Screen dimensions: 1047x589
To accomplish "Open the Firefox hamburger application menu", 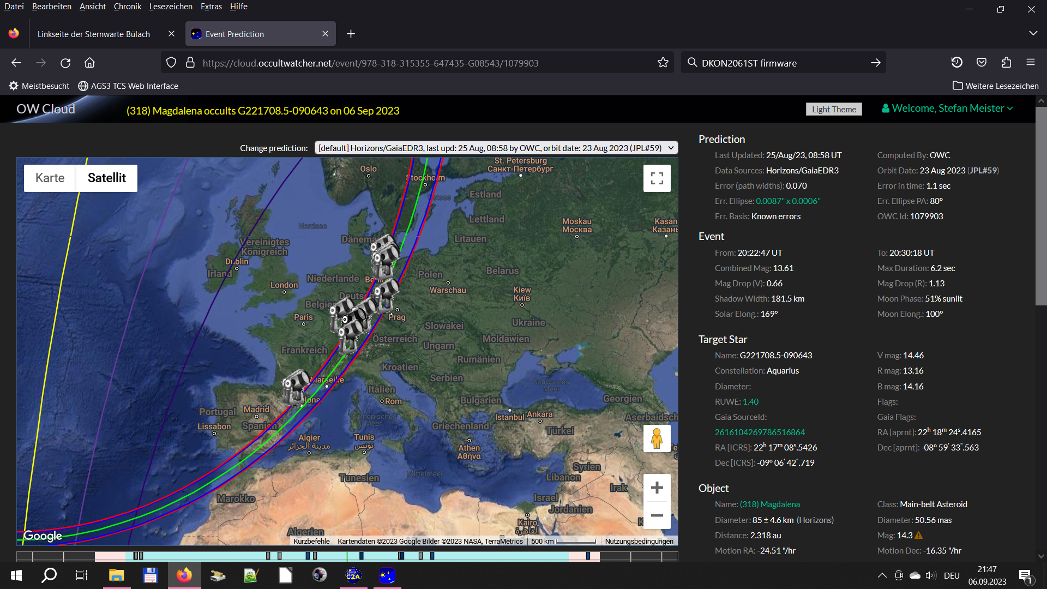I will point(1030,63).
